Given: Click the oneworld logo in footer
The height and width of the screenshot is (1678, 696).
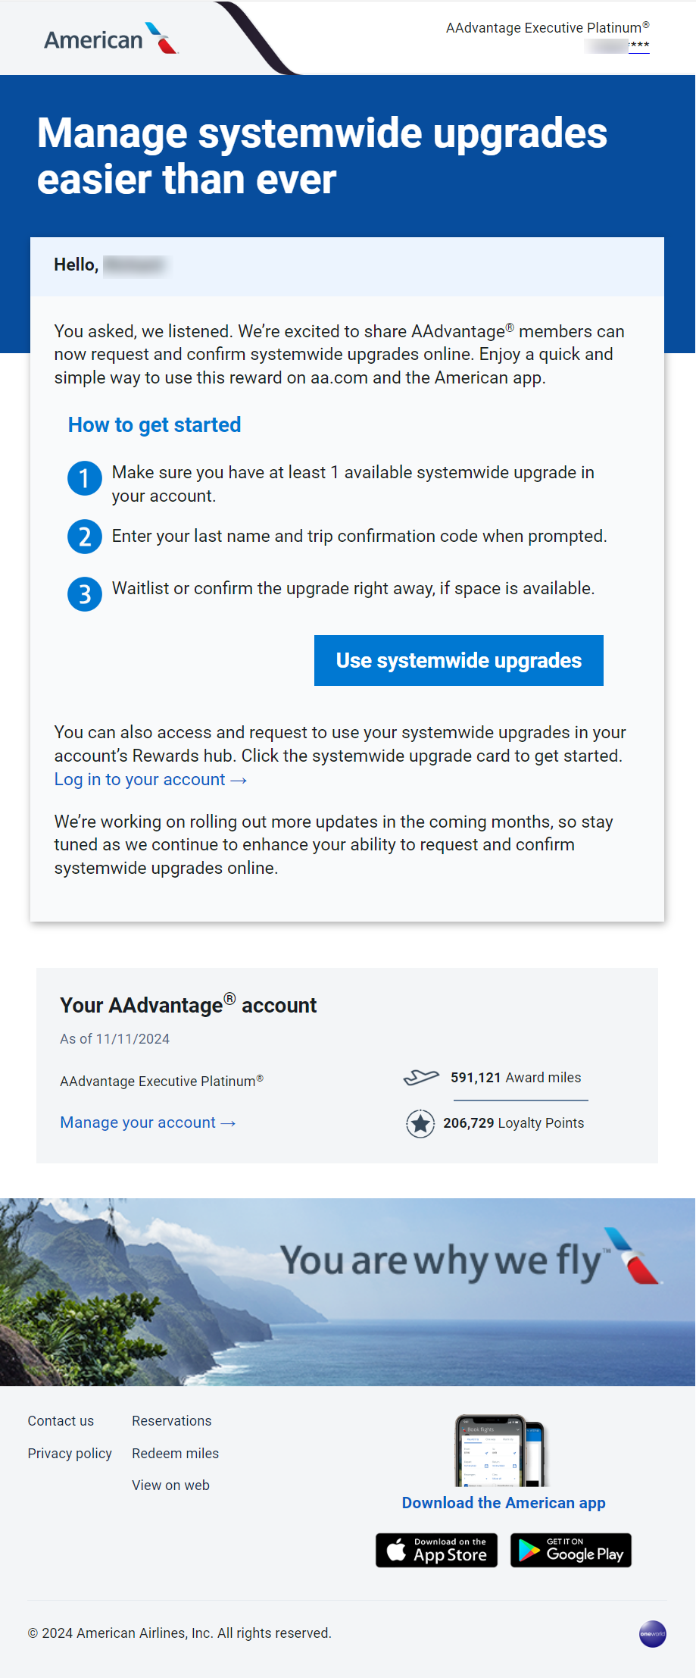Looking at the screenshot, I should (652, 1634).
